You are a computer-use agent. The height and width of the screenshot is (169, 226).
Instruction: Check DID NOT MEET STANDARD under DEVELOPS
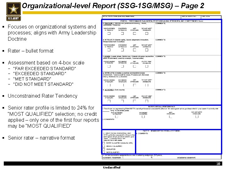point(147,85)
